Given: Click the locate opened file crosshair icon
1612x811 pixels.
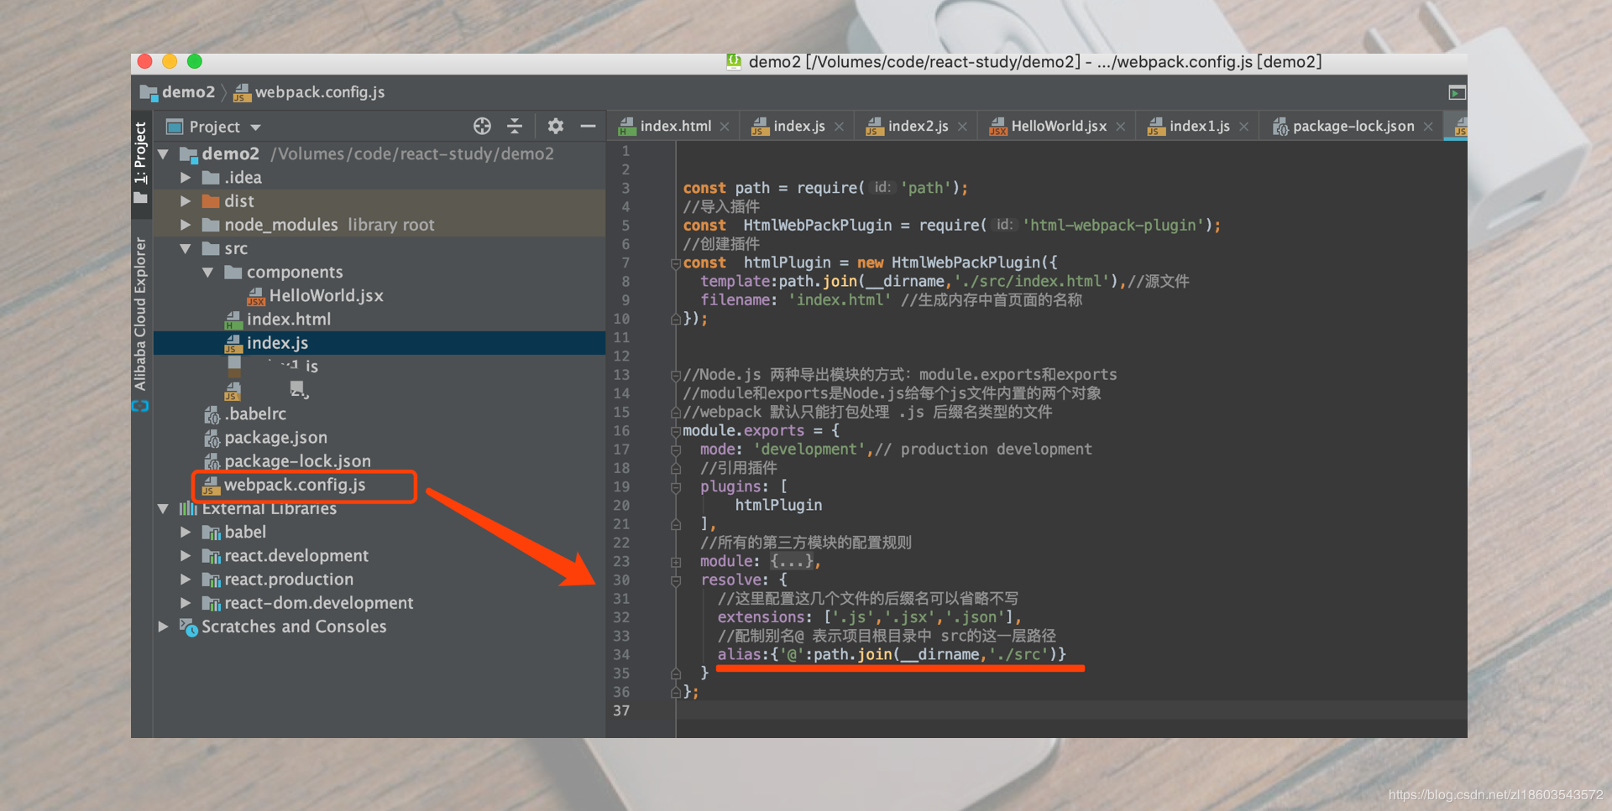Looking at the screenshot, I should [482, 126].
